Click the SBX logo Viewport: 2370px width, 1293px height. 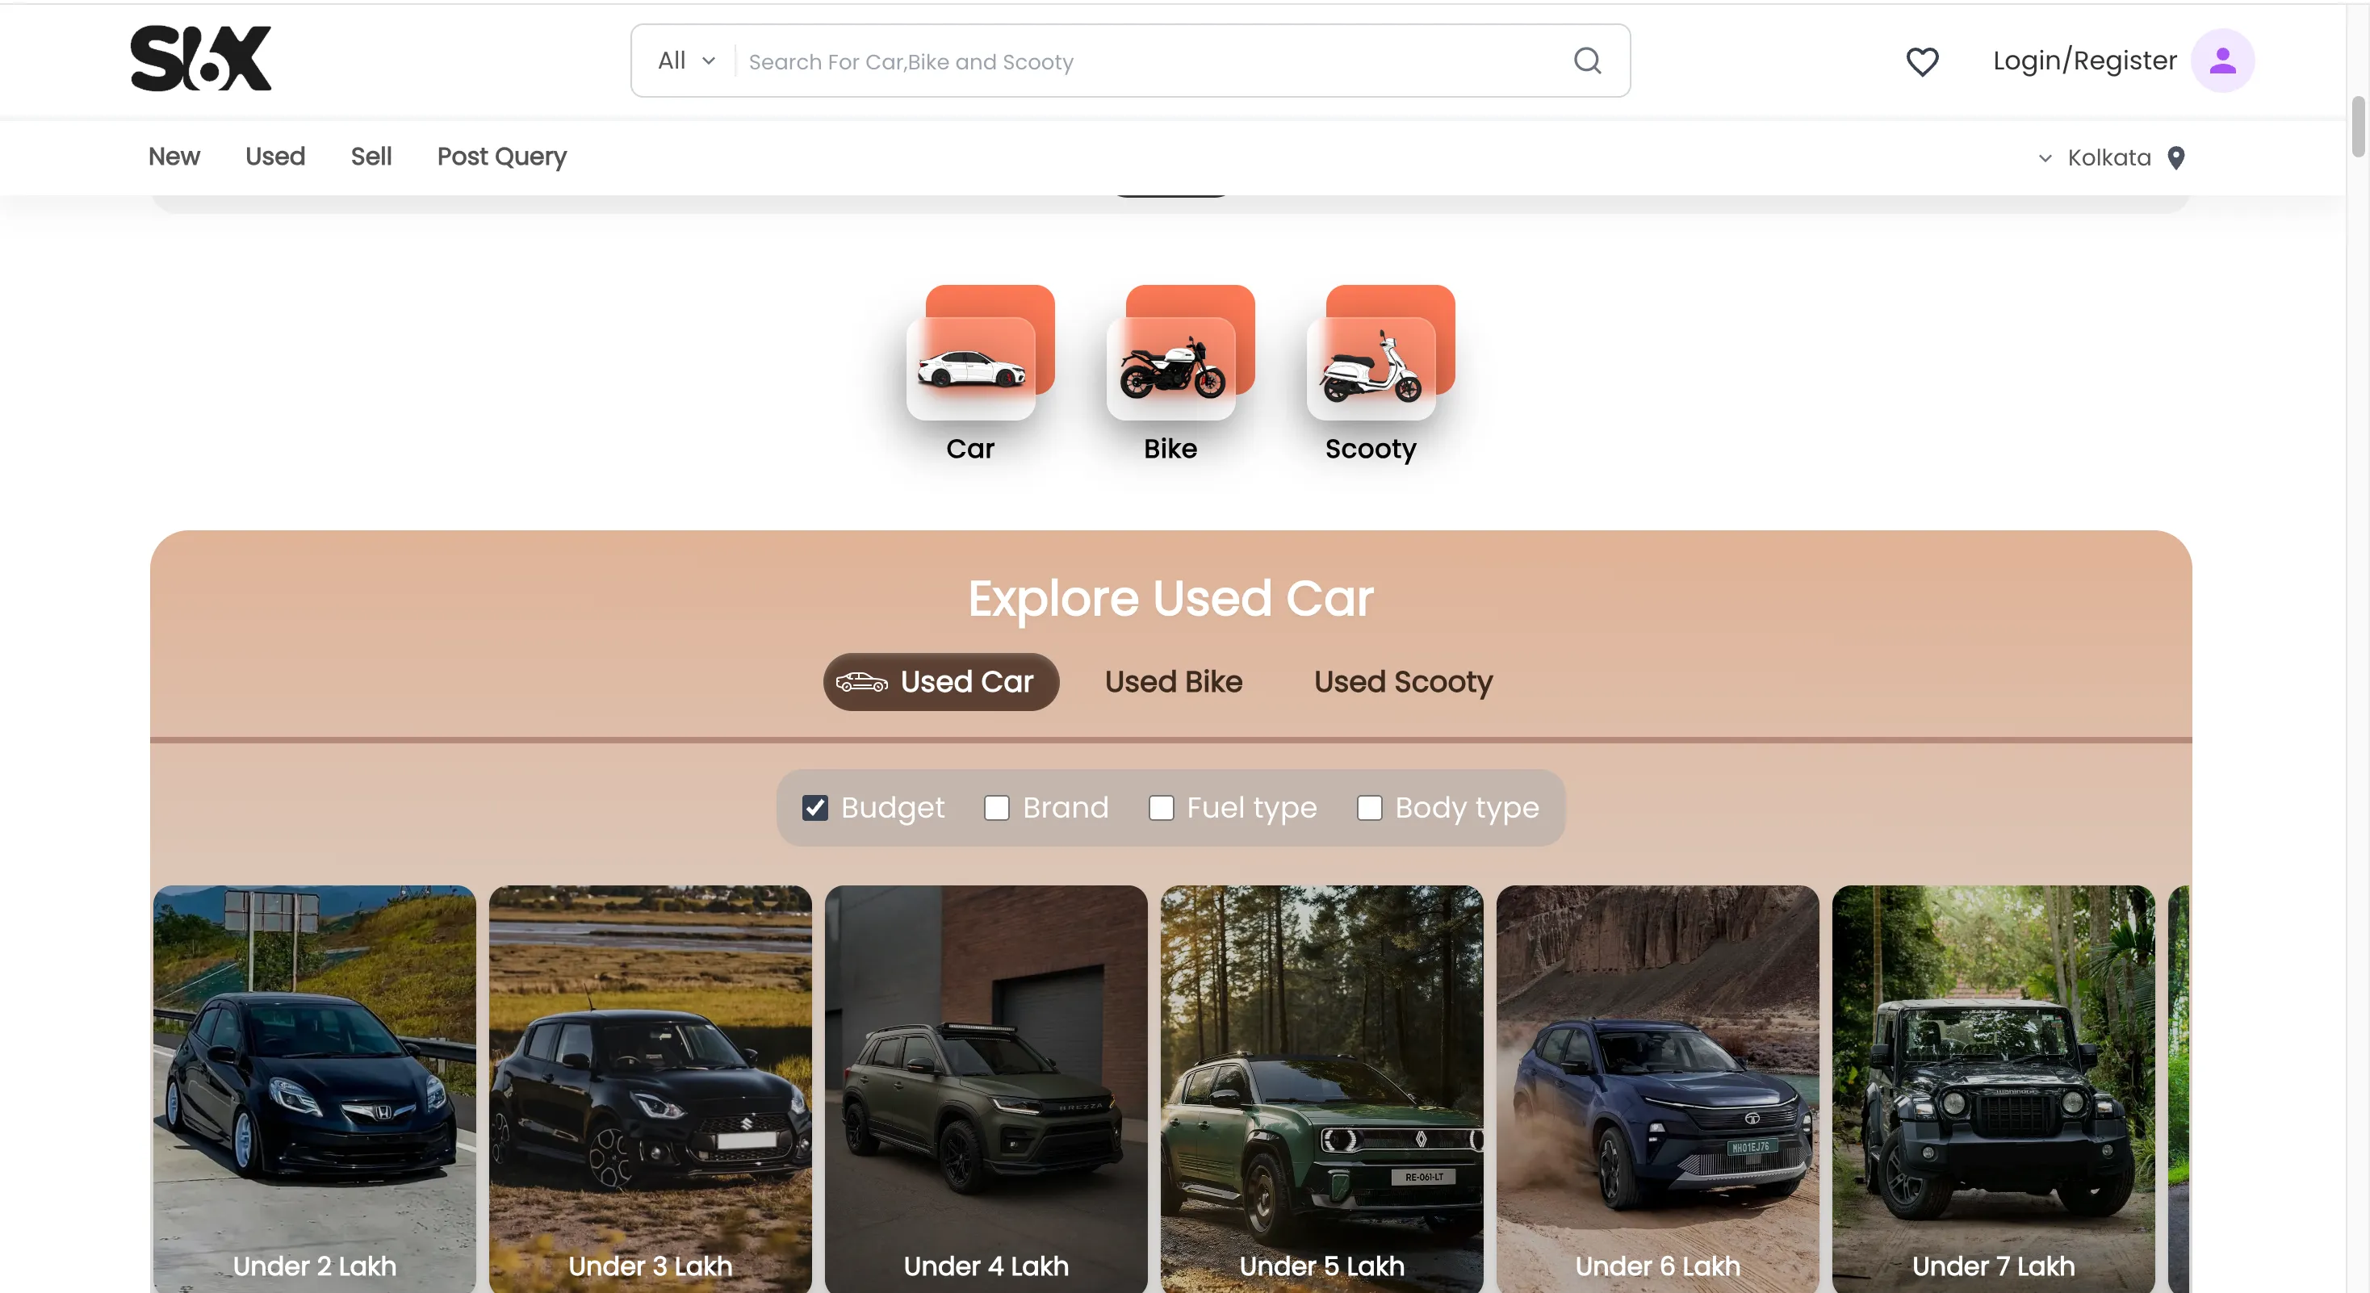[200, 59]
